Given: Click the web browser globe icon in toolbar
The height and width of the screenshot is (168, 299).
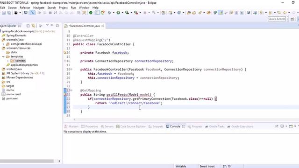Looking at the screenshot, I should 248,13.
